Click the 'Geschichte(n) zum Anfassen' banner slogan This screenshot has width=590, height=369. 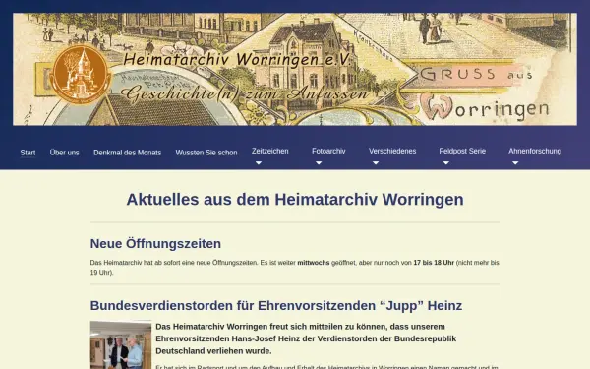pos(245,94)
